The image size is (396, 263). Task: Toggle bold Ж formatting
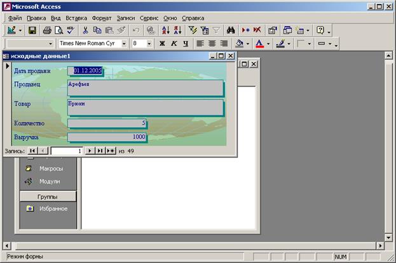162,44
